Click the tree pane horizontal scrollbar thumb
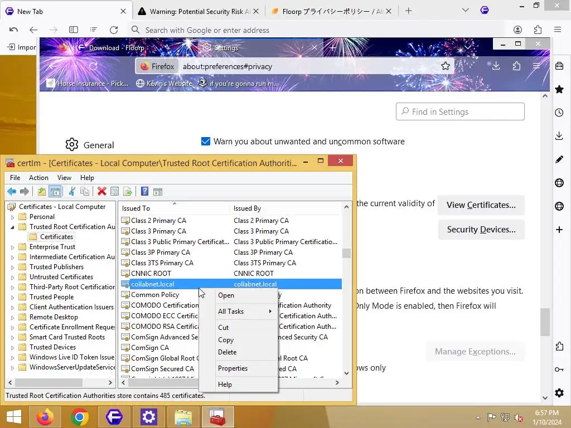This screenshot has height=428, width=571. click(x=49, y=382)
